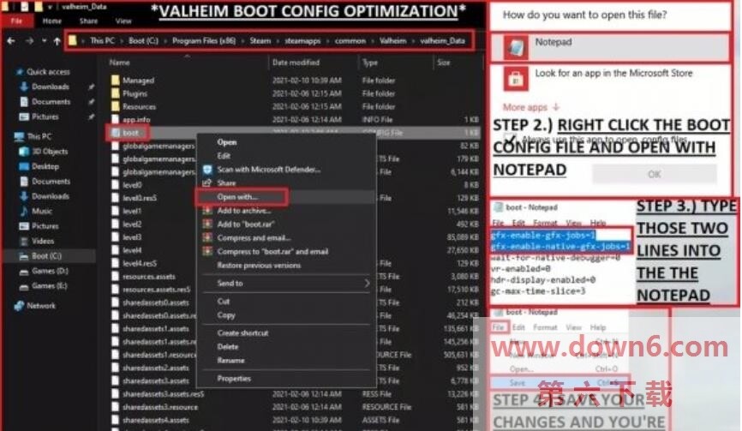
Task: Select the app.info file
Action: [x=136, y=120]
